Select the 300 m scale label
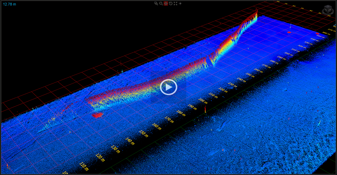Image resolution: width=337 pixels, height=175 pixels. [288, 54]
